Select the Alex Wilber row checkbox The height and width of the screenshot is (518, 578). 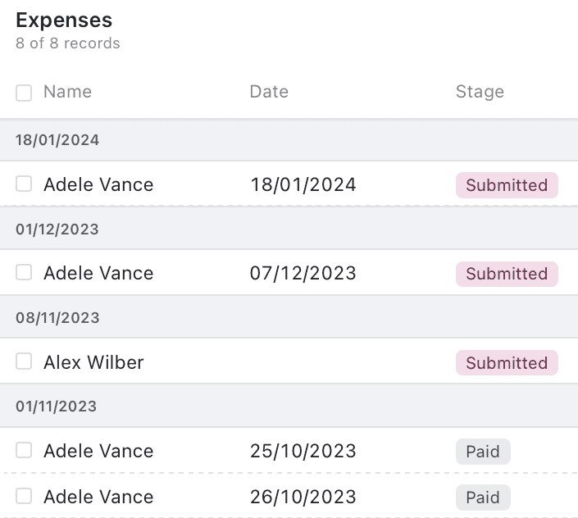[x=24, y=361]
